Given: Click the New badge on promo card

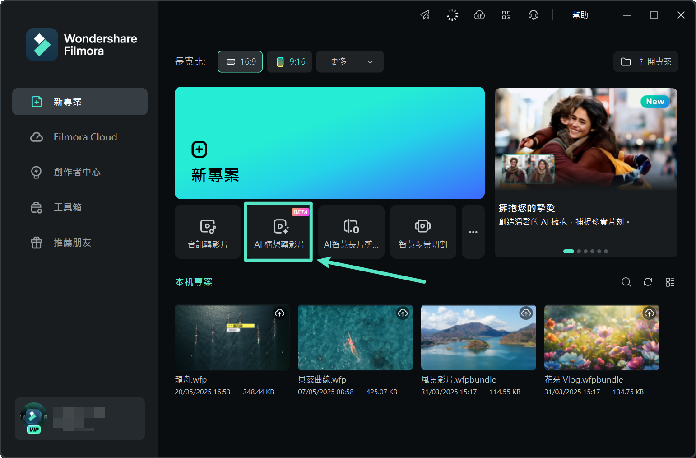Looking at the screenshot, I should 655,102.
